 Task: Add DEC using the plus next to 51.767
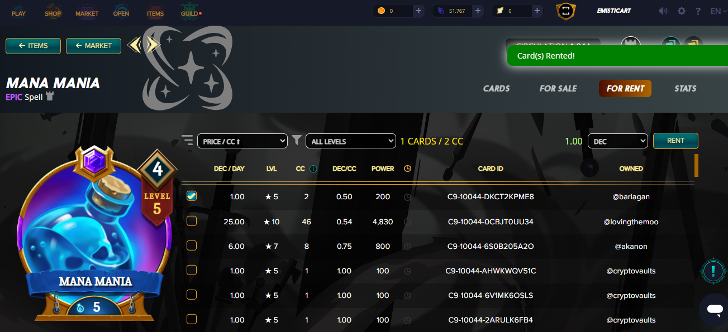[x=478, y=11]
